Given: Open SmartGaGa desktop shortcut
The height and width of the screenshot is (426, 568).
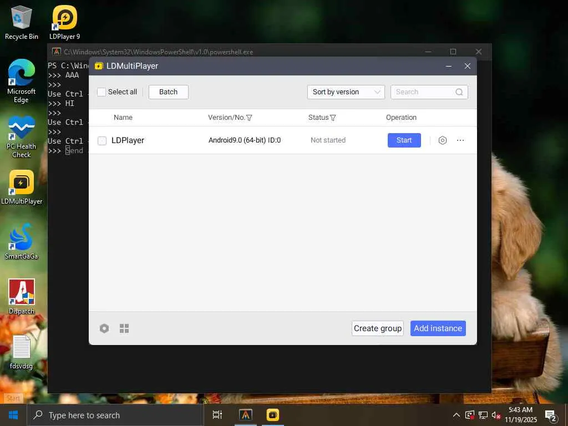Looking at the screenshot, I should pos(22,242).
